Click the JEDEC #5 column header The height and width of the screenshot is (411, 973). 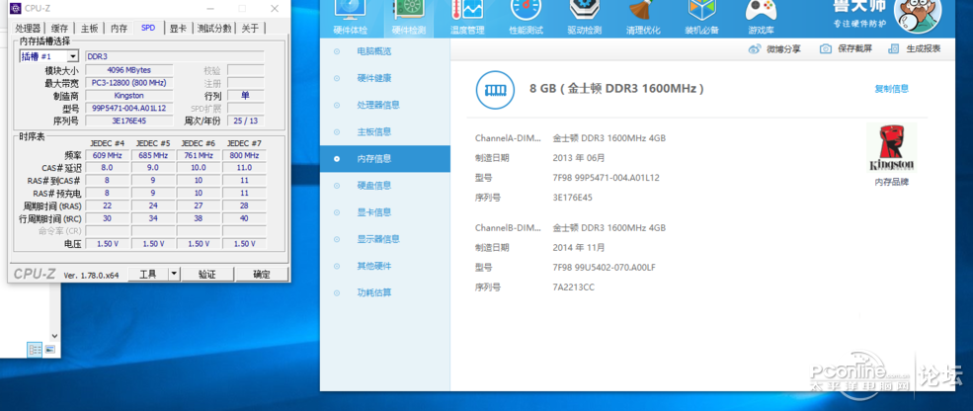pyautogui.click(x=153, y=143)
